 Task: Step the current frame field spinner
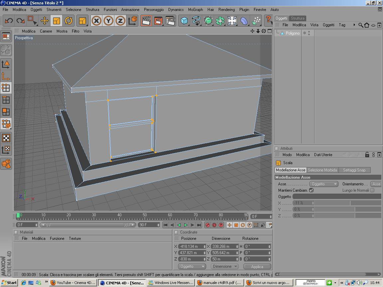coord(271,217)
